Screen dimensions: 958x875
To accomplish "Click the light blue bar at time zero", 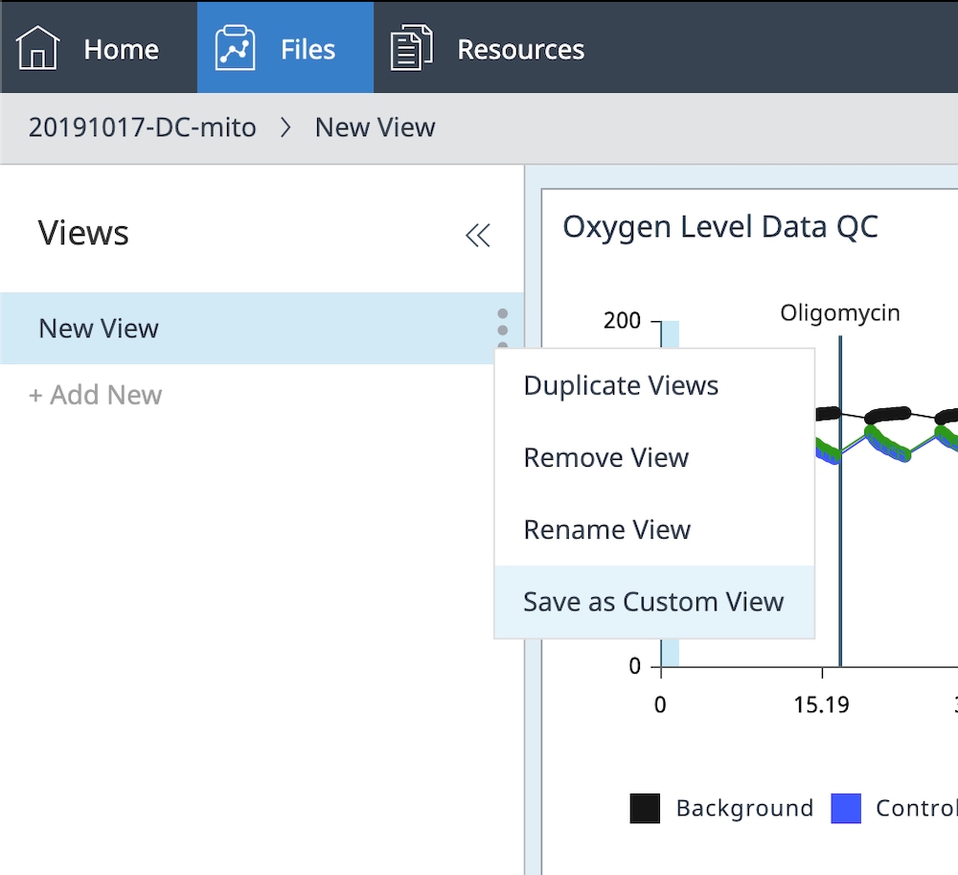I will 670,498.
